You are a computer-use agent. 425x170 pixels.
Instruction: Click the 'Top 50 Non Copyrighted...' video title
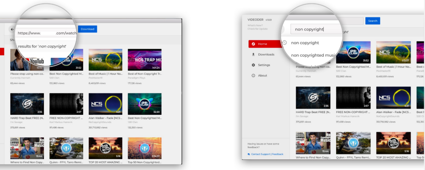pos(145,162)
